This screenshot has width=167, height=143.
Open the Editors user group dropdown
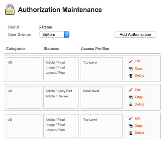tap(55, 34)
